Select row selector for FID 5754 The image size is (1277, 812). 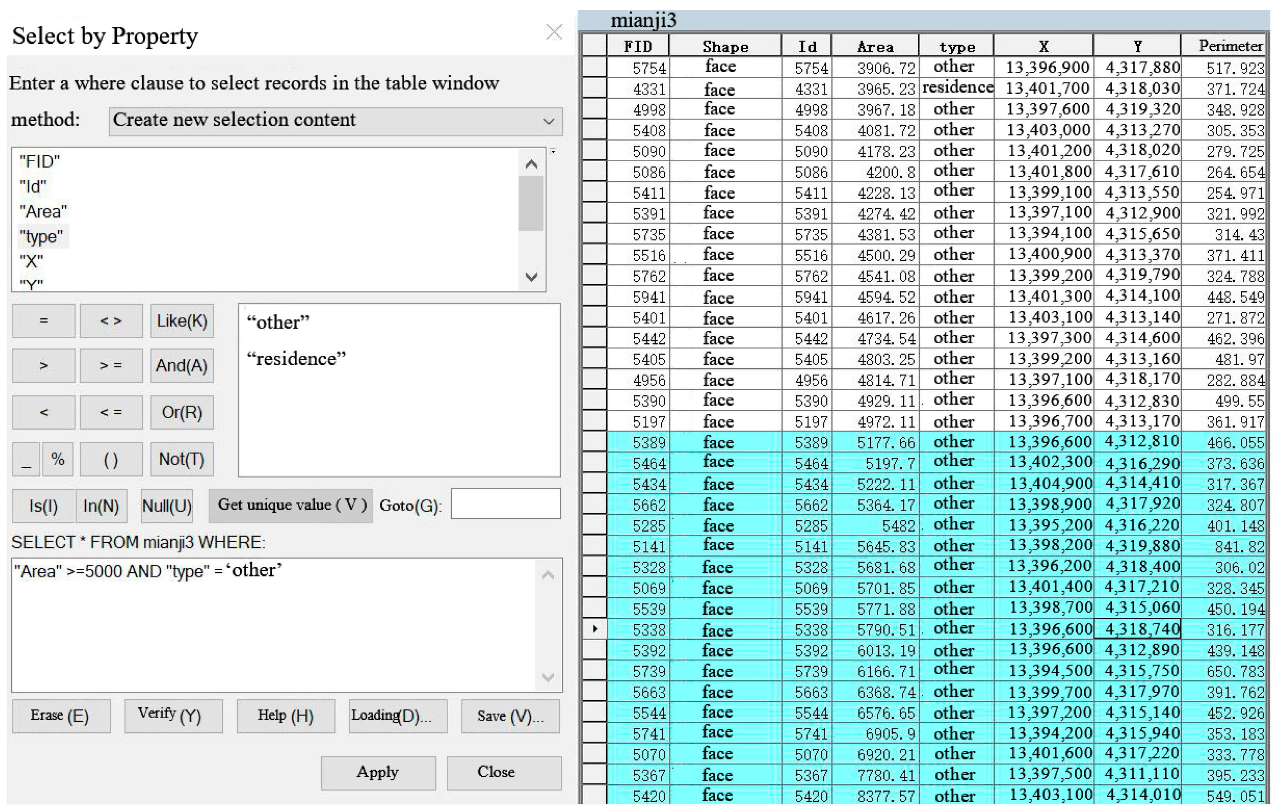coord(594,67)
